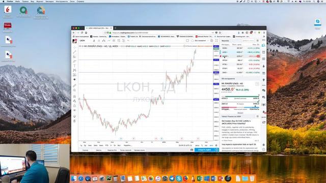Select the trend line drawing tool
326x183 pixels.
click(x=74, y=52)
